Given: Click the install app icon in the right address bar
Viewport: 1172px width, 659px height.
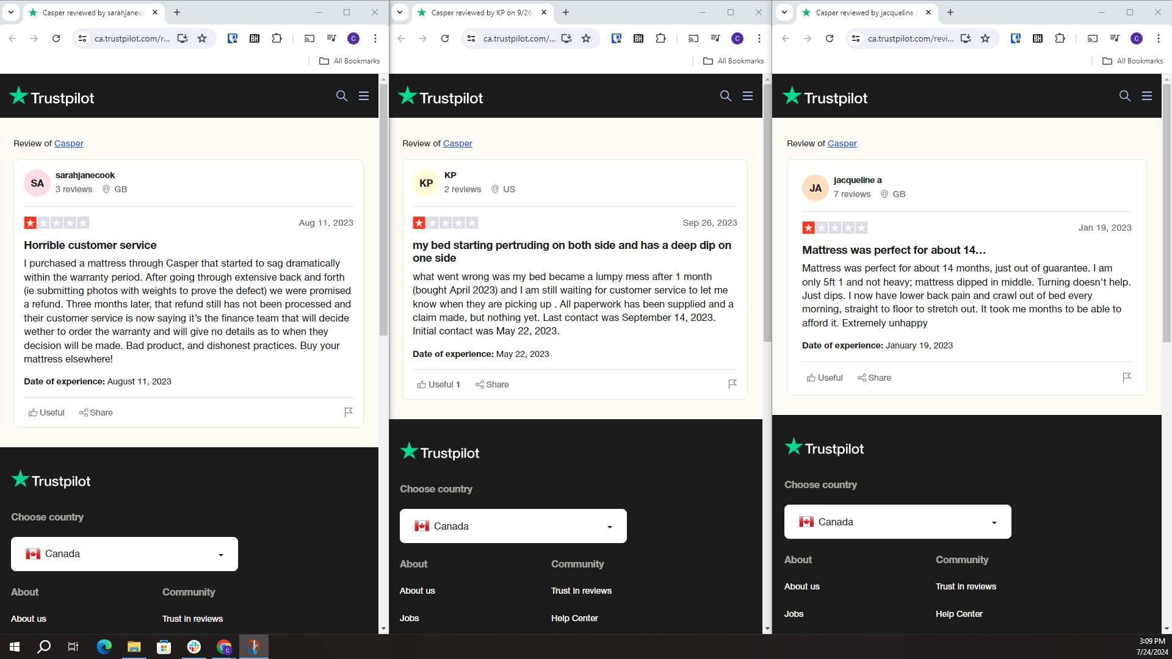Looking at the screenshot, I should (966, 38).
